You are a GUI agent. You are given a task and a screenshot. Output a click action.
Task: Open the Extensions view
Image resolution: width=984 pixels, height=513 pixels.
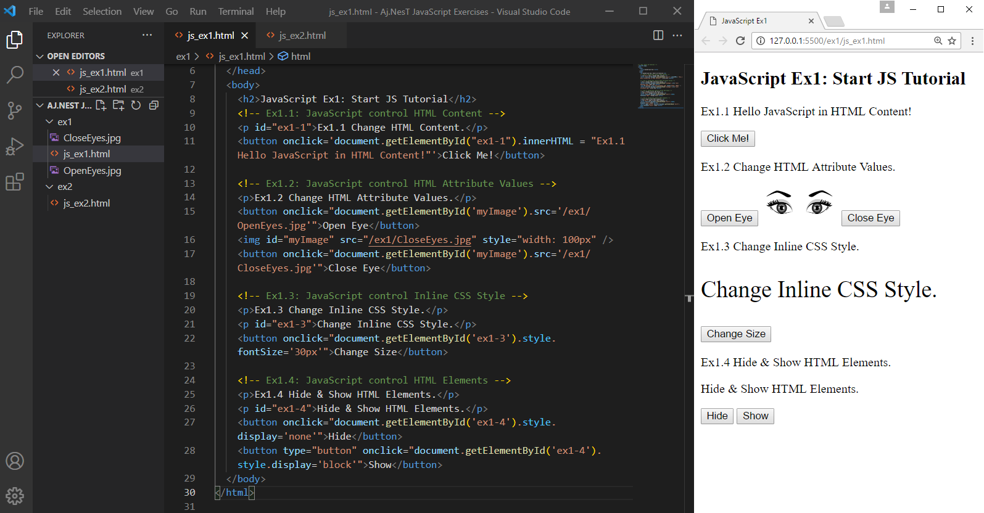coord(15,182)
